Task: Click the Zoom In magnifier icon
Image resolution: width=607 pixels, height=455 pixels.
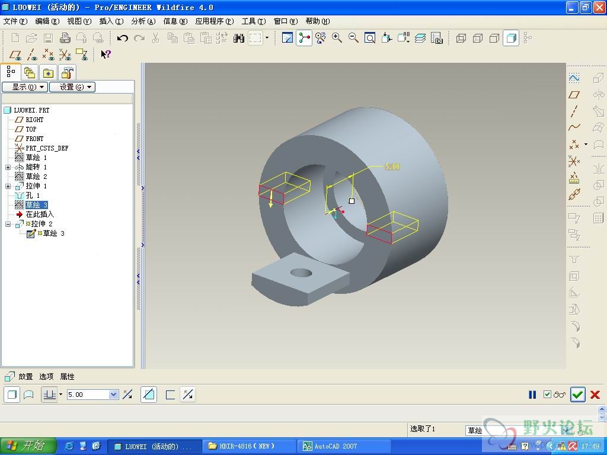Action: [337, 38]
